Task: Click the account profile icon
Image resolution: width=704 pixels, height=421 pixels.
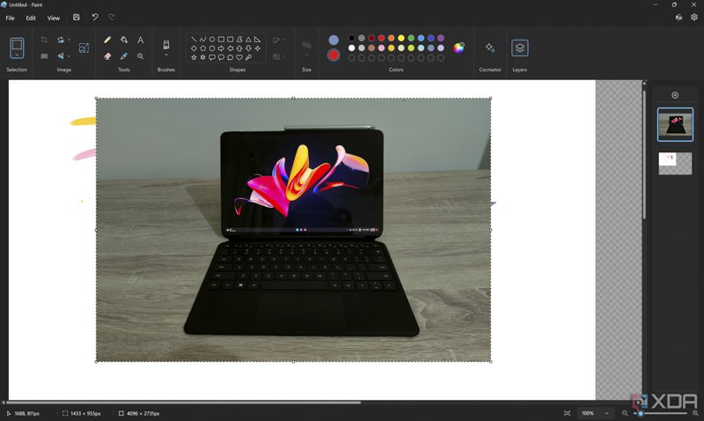Action: click(x=678, y=18)
